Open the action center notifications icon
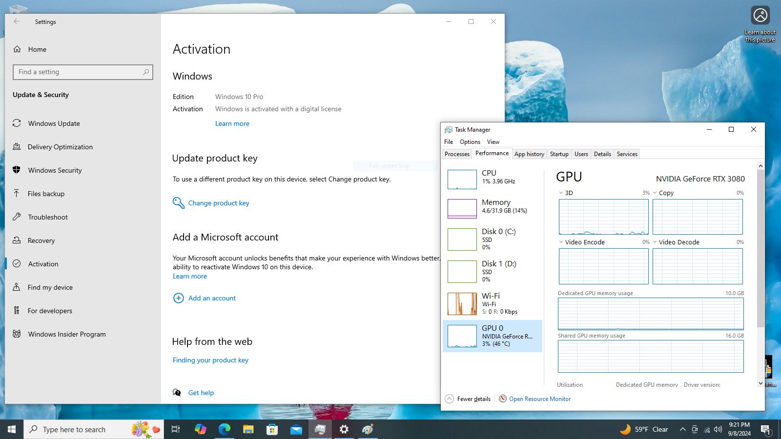Image resolution: width=781 pixels, height=439 pixels. coord(765,429)
